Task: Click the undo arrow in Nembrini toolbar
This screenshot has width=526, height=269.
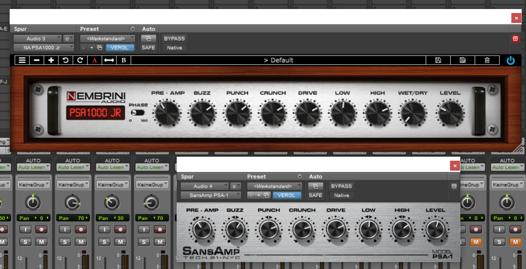Action: pyautogui.click(x=66, y=60)
